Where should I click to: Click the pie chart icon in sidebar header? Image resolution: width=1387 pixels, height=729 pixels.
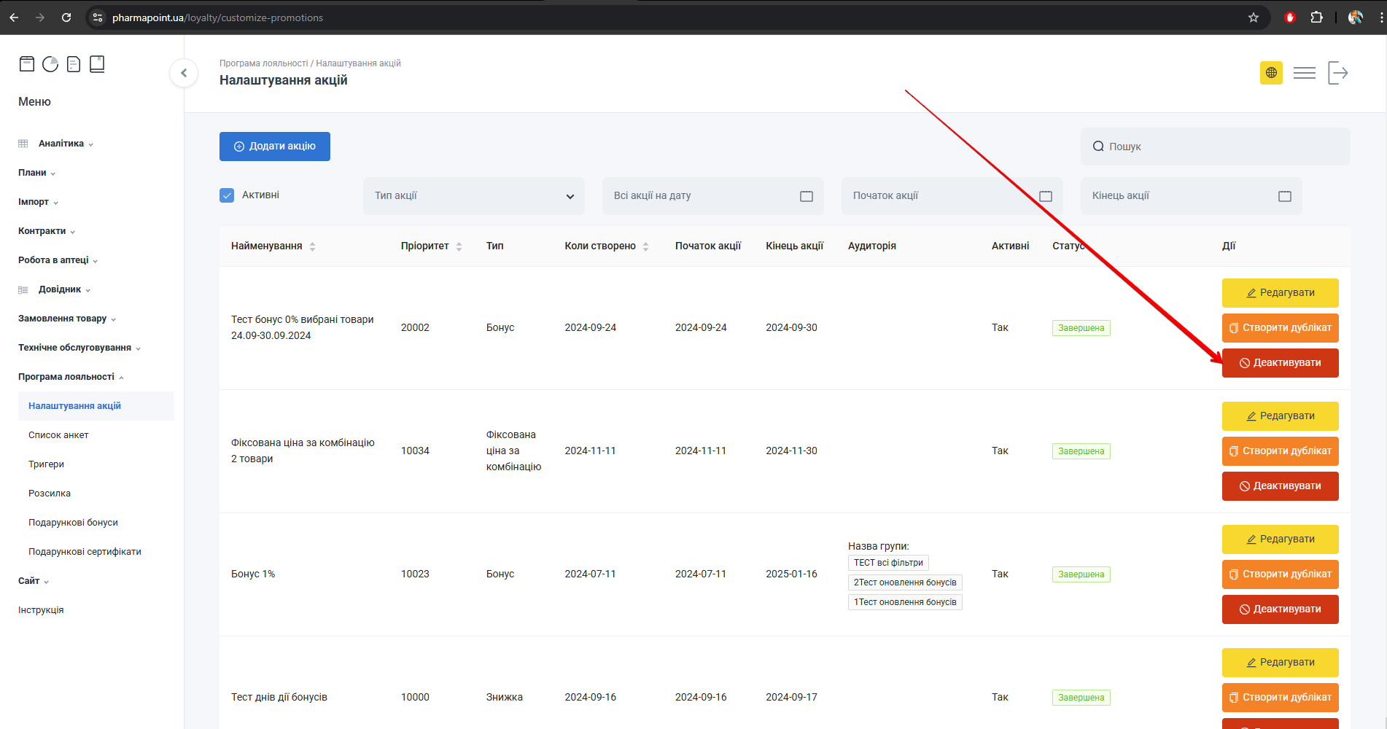(50, 64)
